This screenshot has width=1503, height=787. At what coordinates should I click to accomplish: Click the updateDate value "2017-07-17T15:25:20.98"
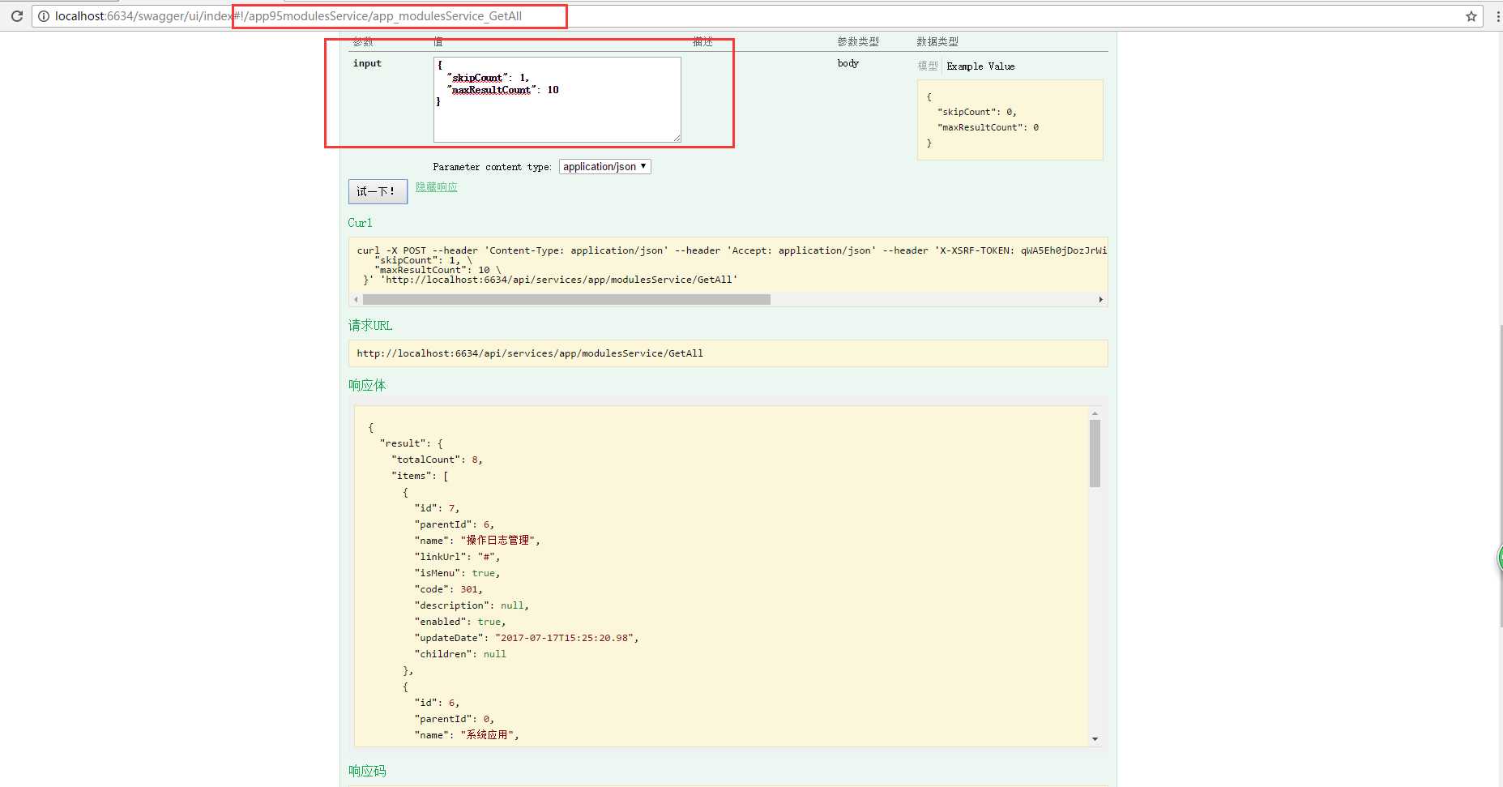(566, 638)
